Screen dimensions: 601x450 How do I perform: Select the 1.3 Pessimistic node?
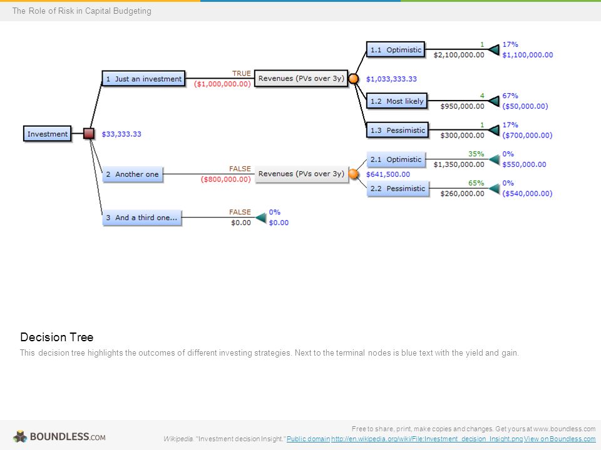tap(398, 130)
